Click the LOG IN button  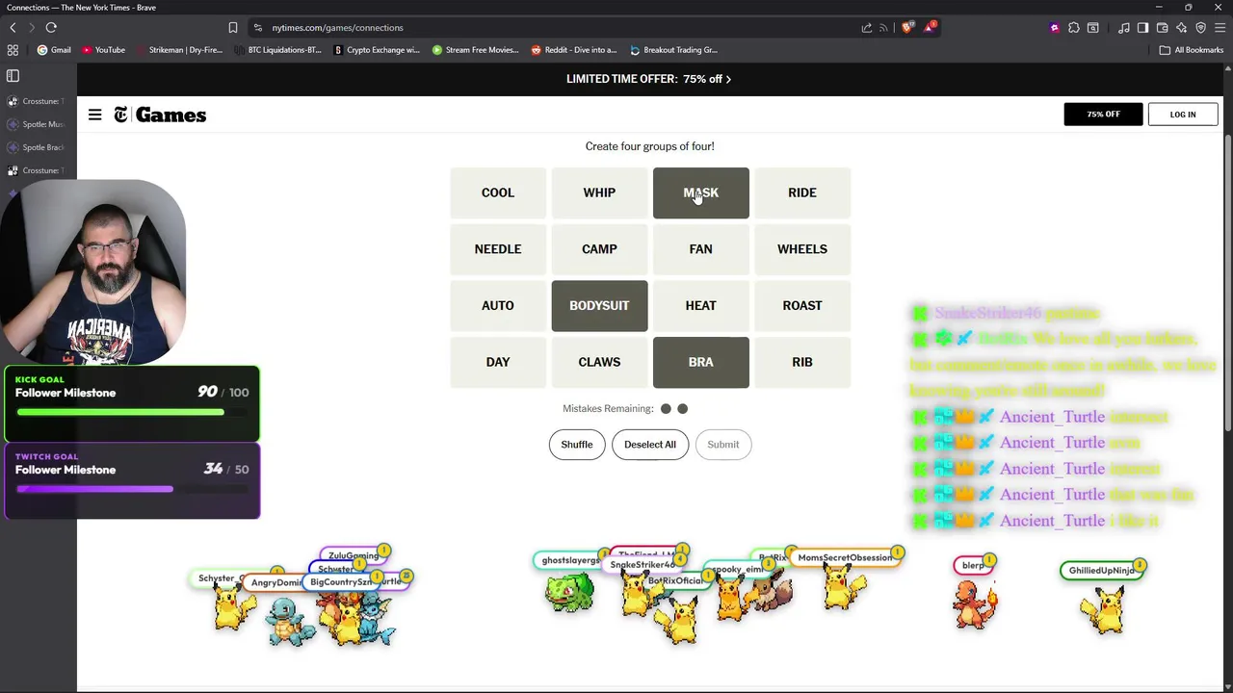click(1182, 115)
